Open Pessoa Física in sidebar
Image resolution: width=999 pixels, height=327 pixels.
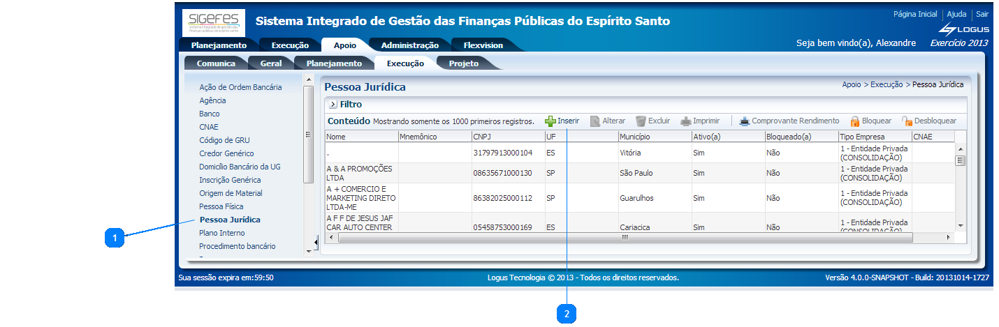(221, 206)
